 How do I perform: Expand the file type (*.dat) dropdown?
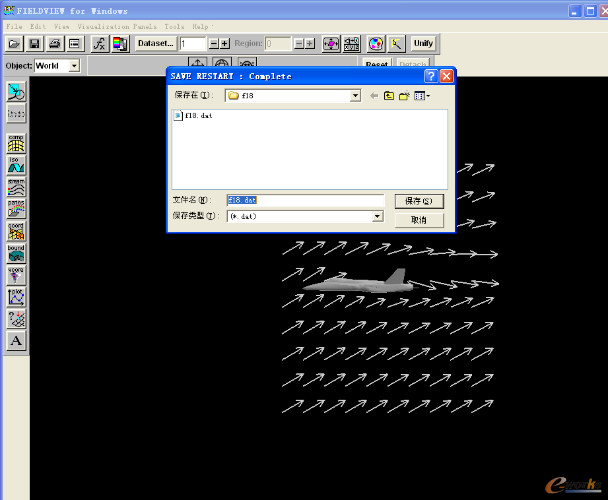click(378, 216)
